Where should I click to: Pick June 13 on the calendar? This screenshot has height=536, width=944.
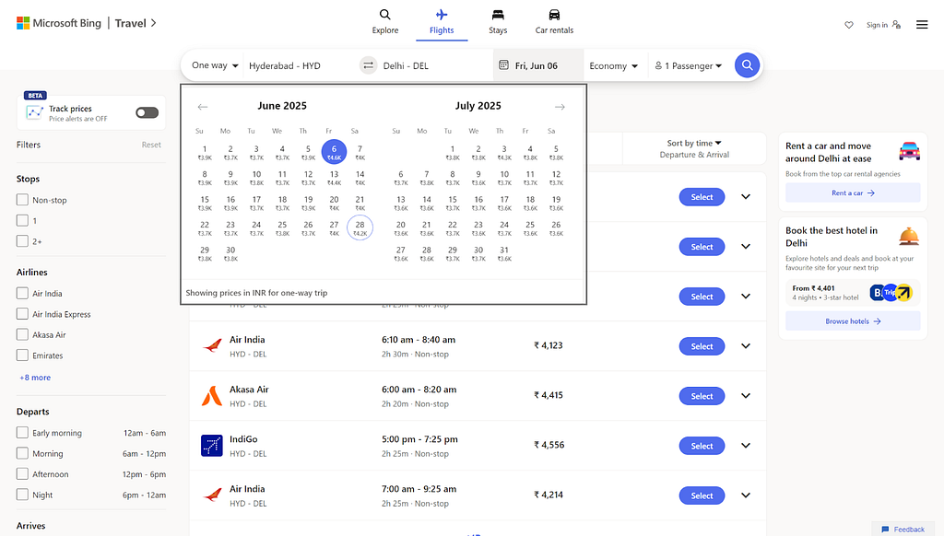click(x=334, y=177)
